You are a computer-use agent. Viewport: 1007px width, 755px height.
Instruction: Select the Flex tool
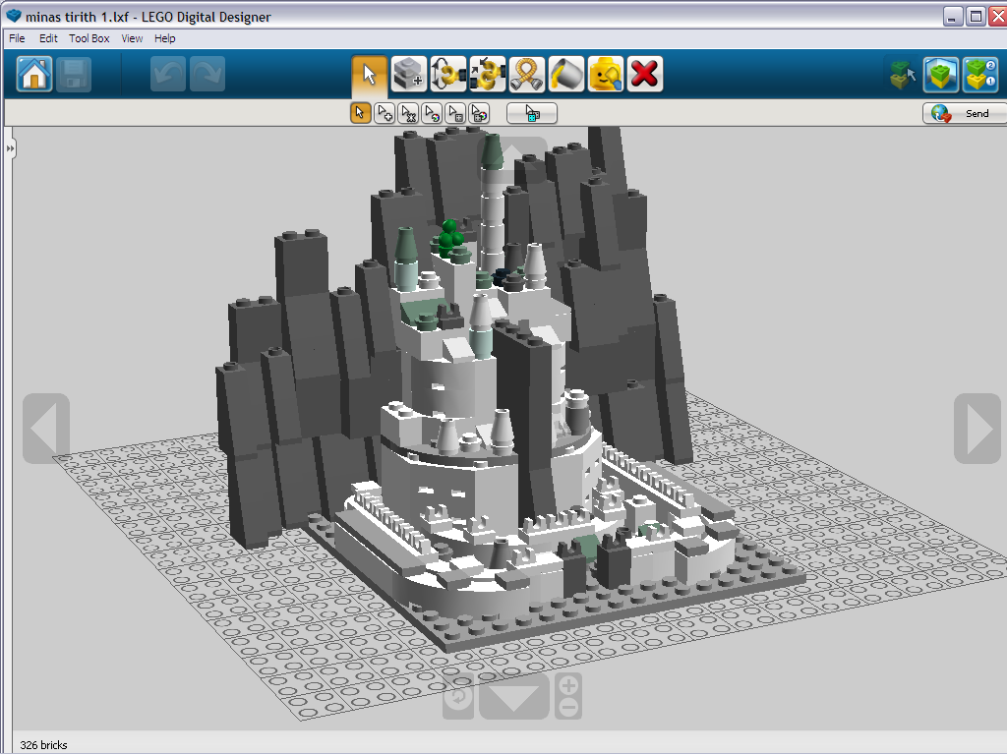point(527,74)
